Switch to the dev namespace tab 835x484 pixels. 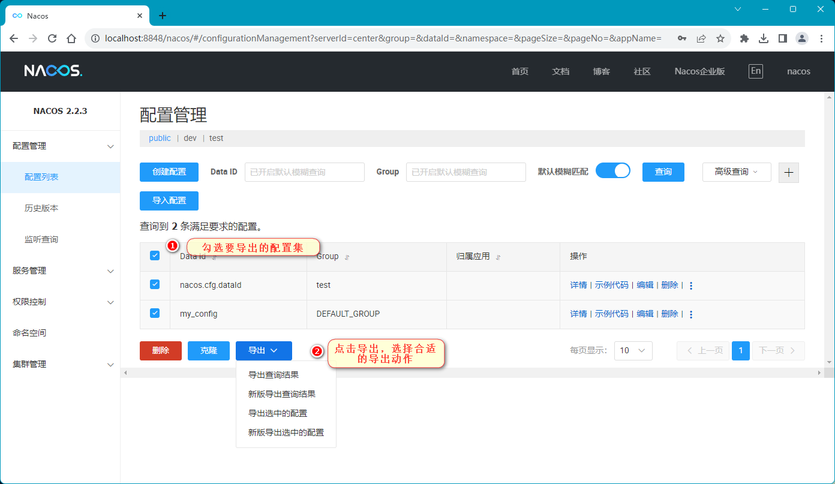pyautogui.click(x=190, y=138)
